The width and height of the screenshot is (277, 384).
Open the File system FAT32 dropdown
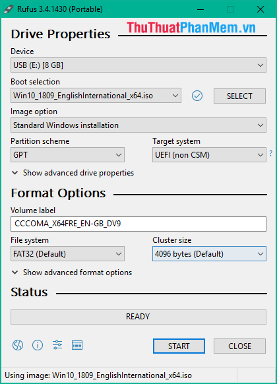tap(67, 254)
